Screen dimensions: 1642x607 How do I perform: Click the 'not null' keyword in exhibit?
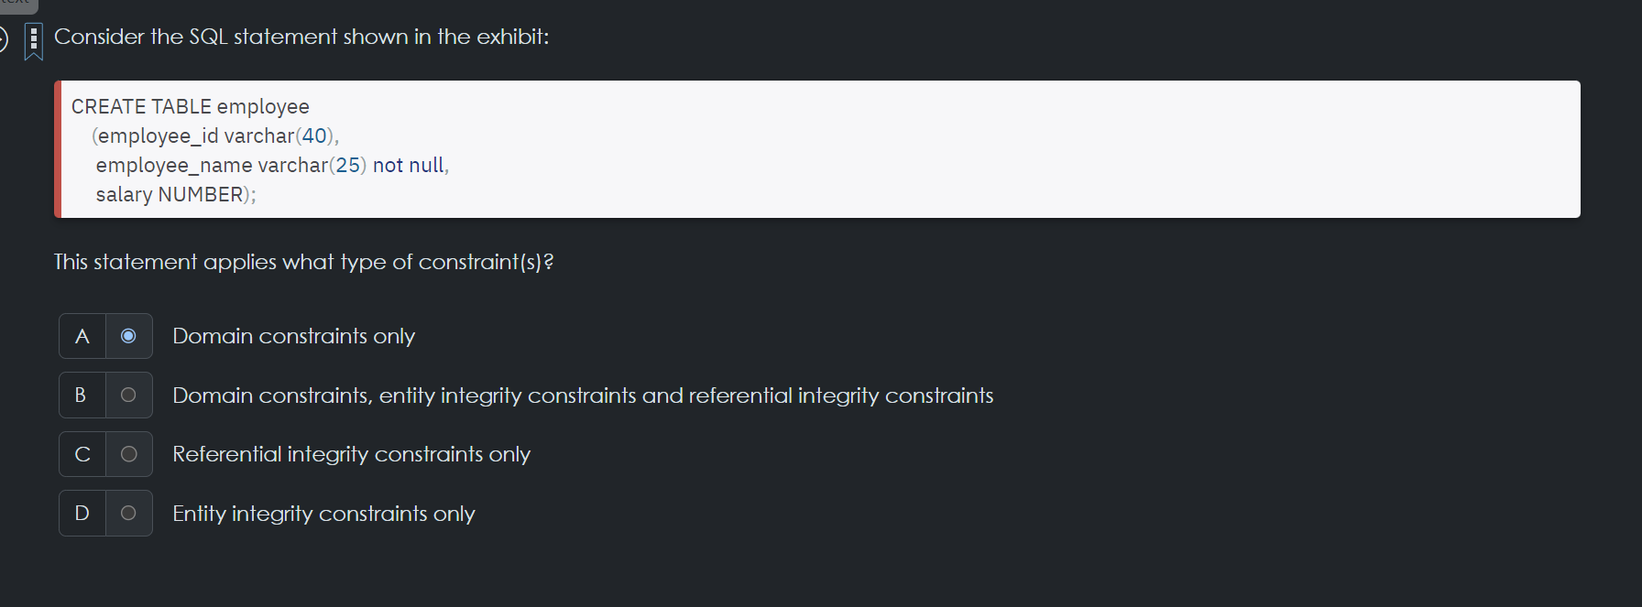click(409, 165)
